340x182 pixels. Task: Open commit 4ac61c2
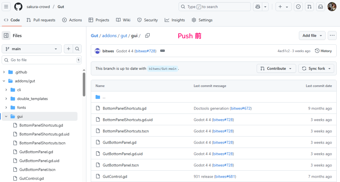pyautogui.click(x=284, y=51)
